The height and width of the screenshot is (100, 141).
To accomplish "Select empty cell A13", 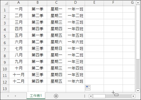I will click(18, 88).
